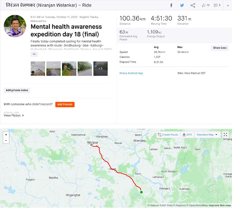
Task: Open View Flybys from Strava Labs
Action: click(13, 115)
